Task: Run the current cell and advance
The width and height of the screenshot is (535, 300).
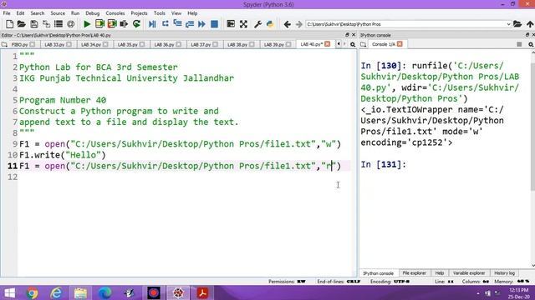Action: tap(112, 24)
